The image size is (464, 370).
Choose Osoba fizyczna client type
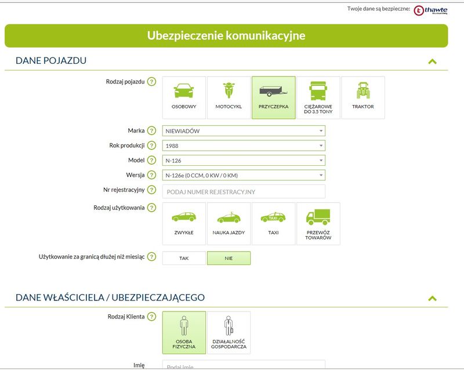point(184,332)
